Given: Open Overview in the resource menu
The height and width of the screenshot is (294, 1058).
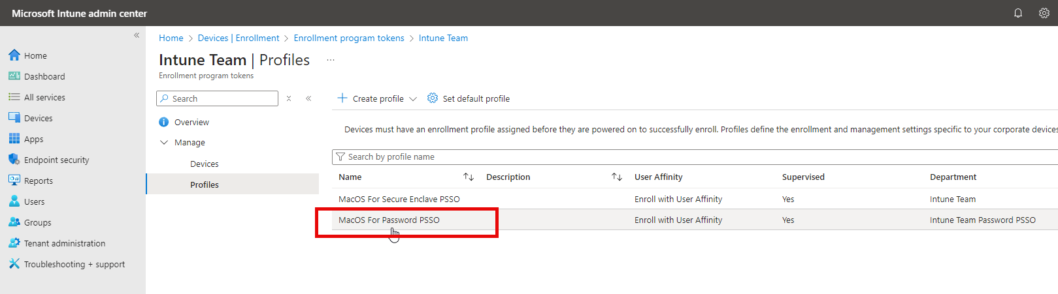Looking at the screenshot, I should pyautogui.click(x=191, y=122).
